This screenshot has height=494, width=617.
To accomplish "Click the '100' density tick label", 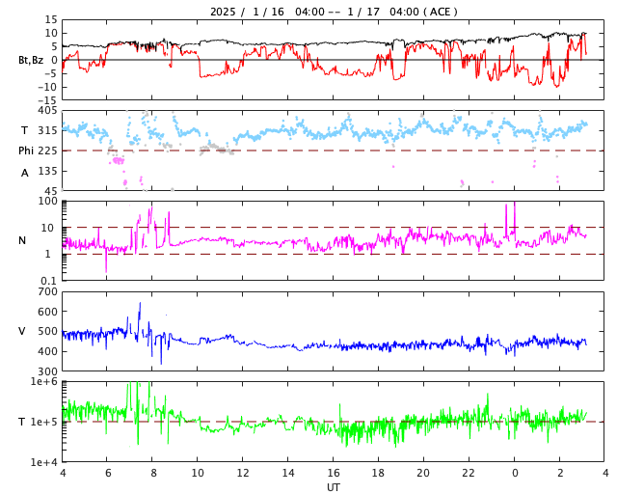I will click(48, 202).
